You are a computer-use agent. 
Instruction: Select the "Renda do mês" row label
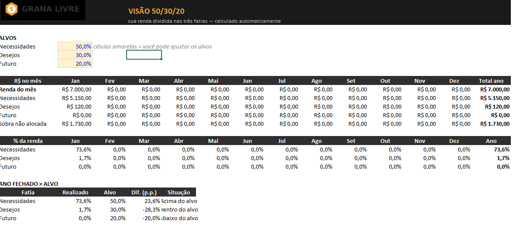[18, 89]
